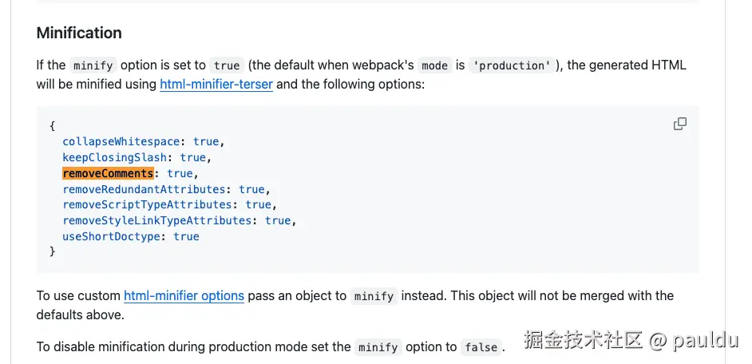752x364 pixels.
Task: Open the html-minifier-terser link
Action: [216, 84]
